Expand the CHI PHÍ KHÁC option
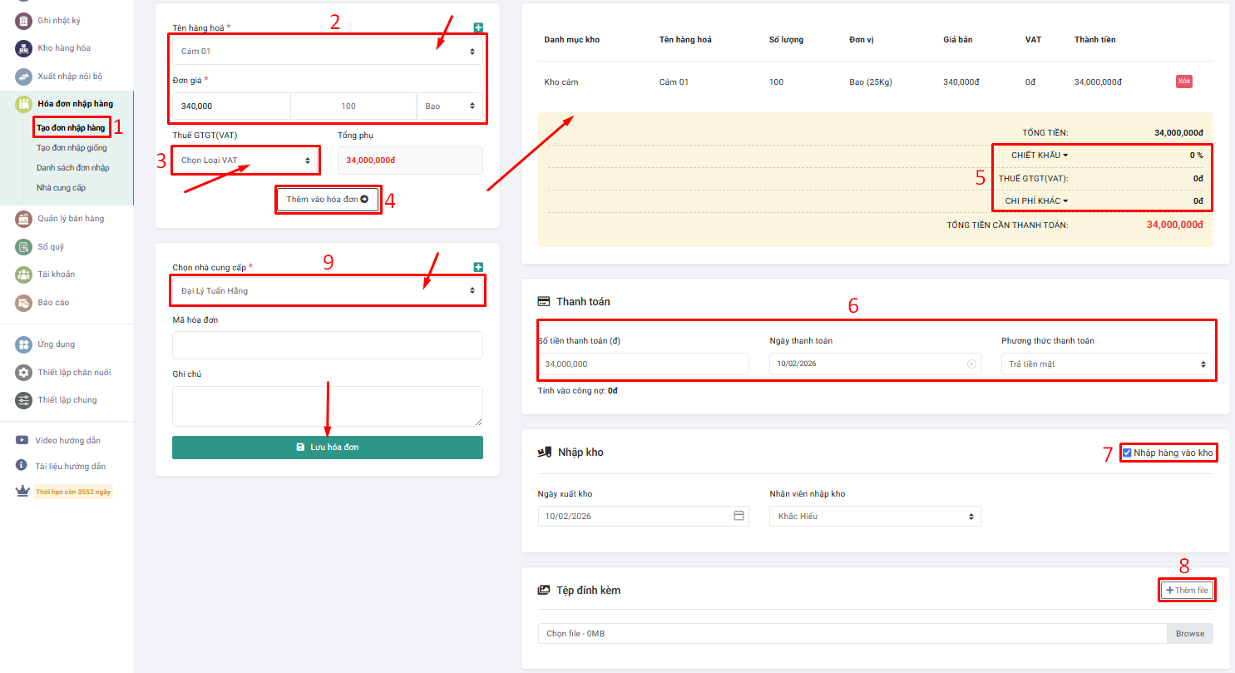 [x=1035, y=200]
